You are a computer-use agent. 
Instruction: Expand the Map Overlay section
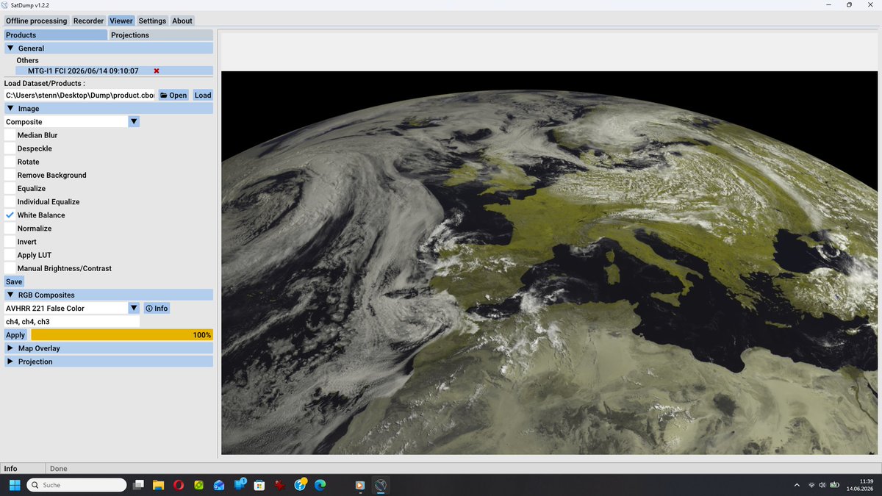tap(109, 348)
